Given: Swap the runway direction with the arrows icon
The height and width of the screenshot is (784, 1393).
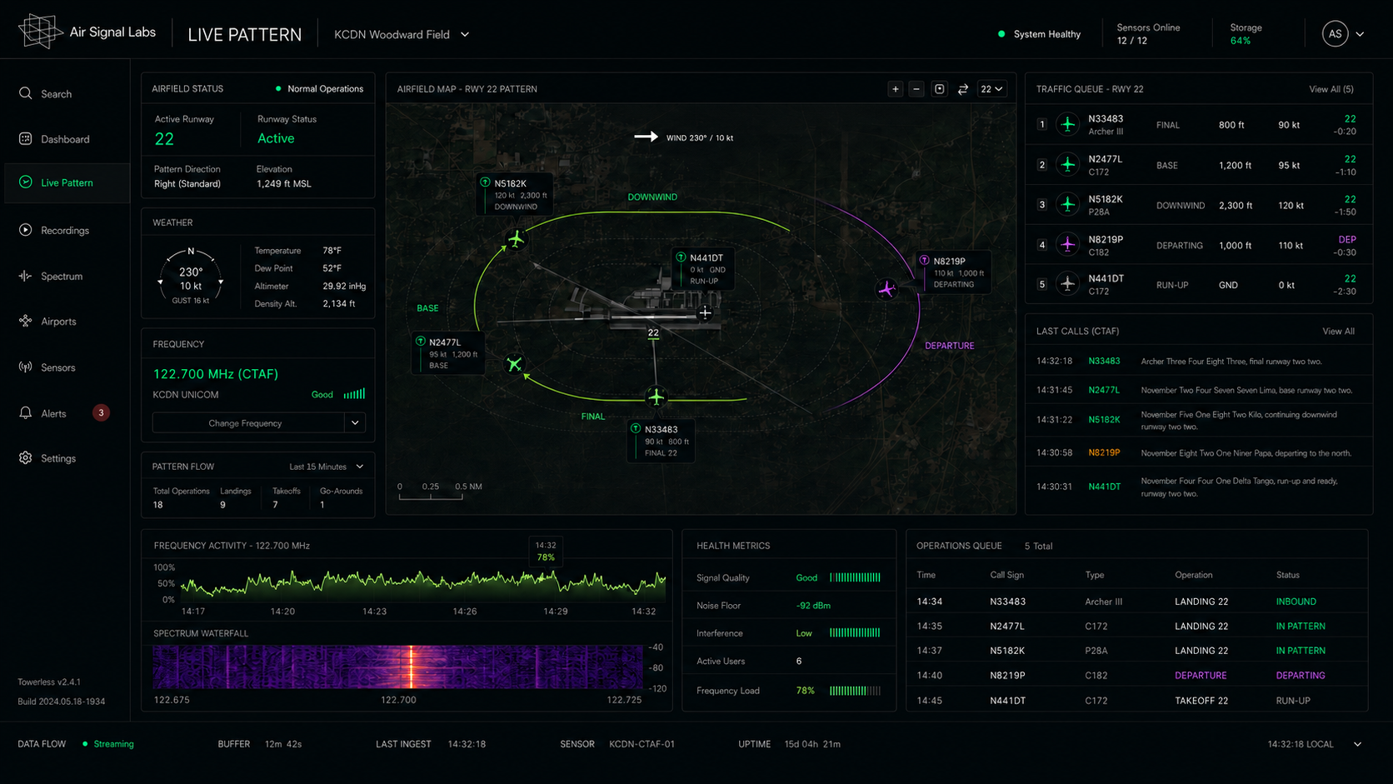Looking at the screenshot, I should (x=963, y=89).
